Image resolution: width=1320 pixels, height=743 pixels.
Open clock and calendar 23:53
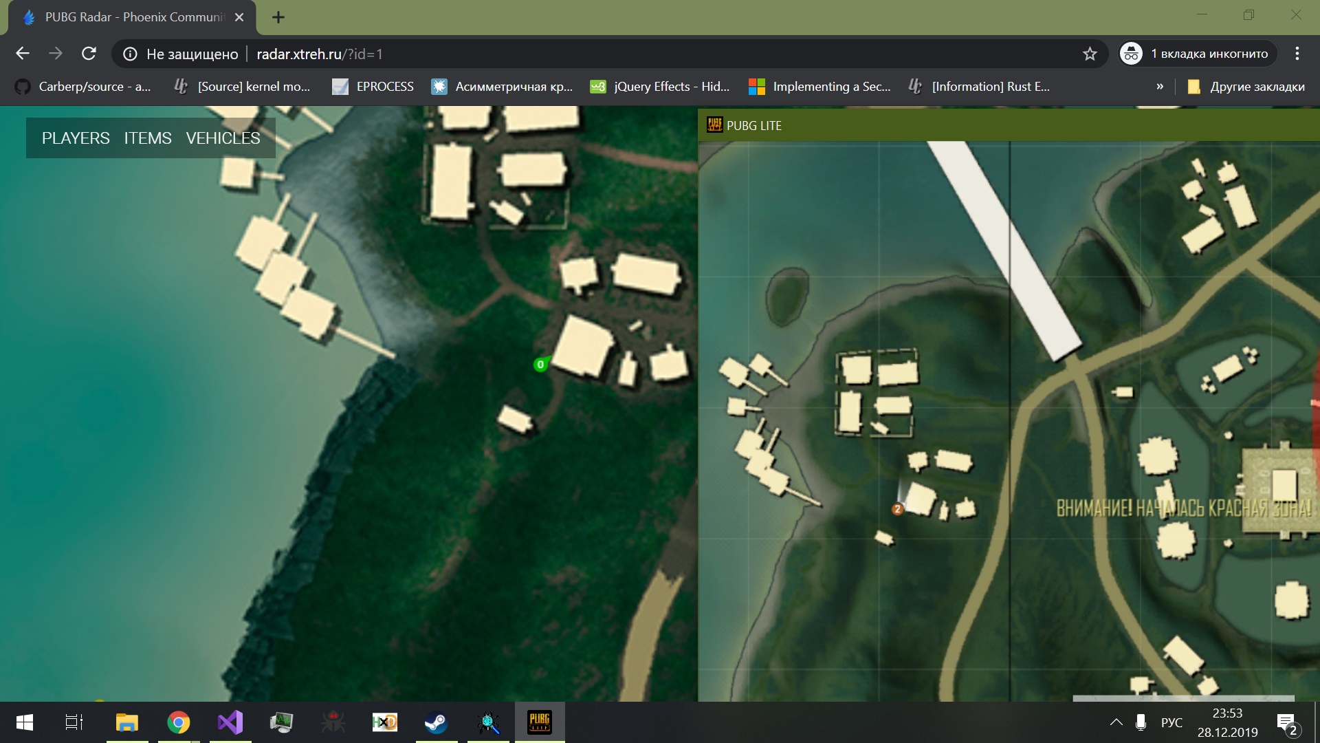1227,722
